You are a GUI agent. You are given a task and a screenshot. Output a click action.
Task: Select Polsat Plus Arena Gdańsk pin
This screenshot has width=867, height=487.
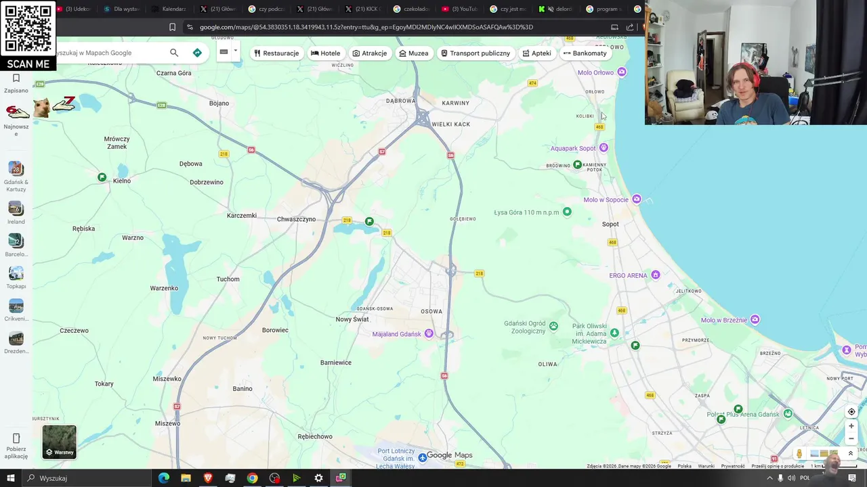(x=788, y=414)
